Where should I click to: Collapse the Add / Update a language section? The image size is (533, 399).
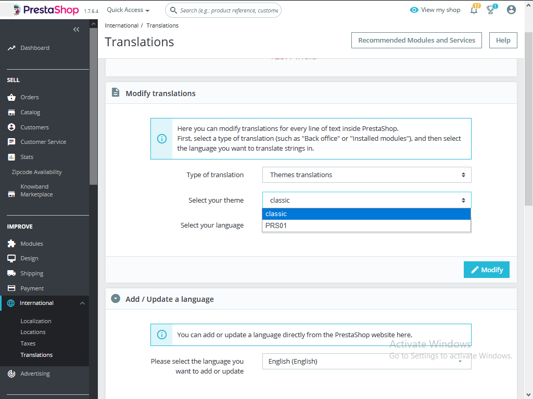coord(116,299)
